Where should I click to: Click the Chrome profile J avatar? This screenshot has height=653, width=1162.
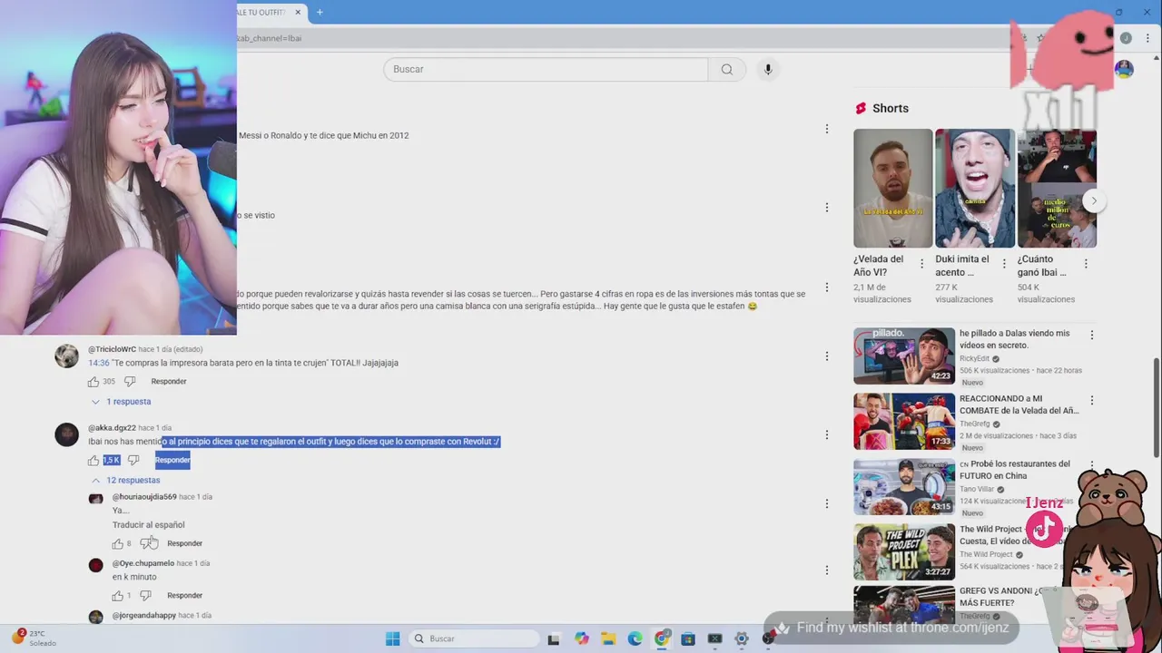tap(1126, 38)
